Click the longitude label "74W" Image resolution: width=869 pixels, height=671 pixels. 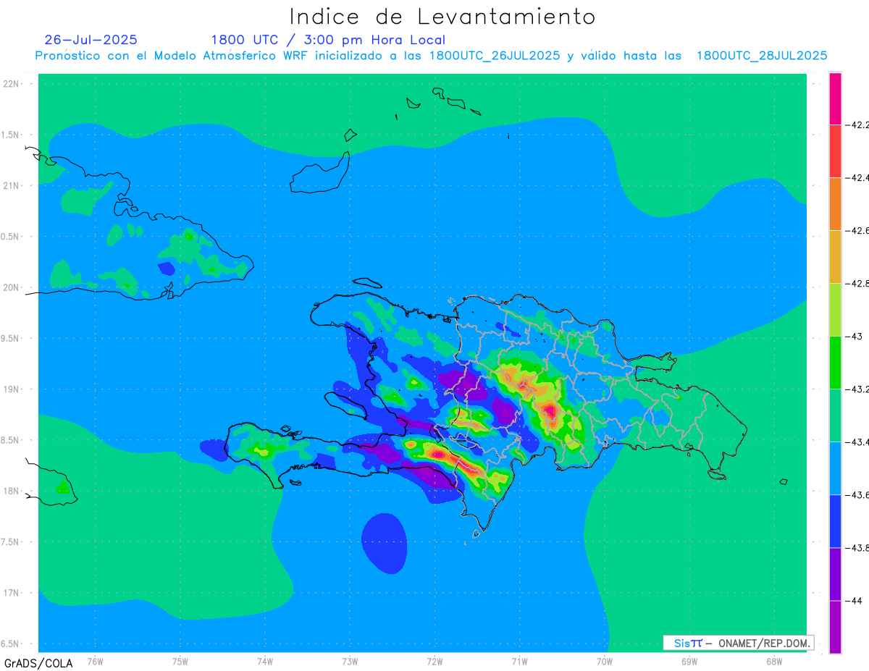point(264,661)
